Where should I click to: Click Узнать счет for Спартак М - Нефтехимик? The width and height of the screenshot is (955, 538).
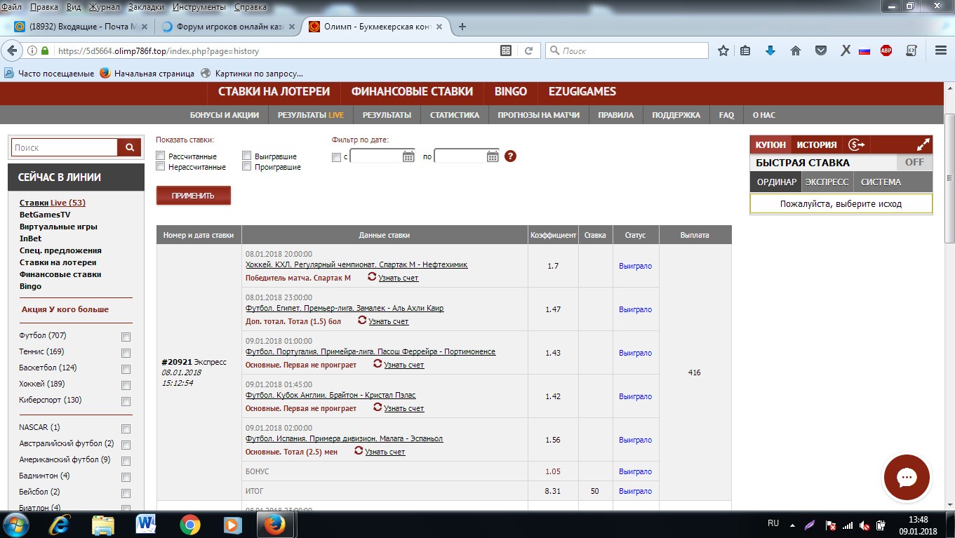click(399, 278)
